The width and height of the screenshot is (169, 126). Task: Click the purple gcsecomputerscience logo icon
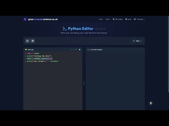[25, 19]
